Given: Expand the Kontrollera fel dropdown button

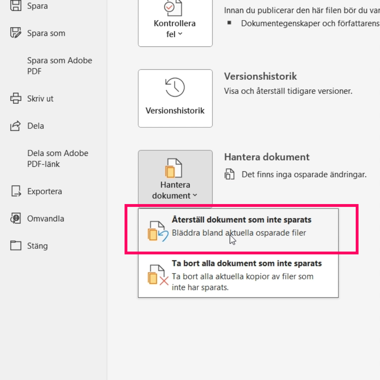Looking at the screenshot, I should pos(175,29).
